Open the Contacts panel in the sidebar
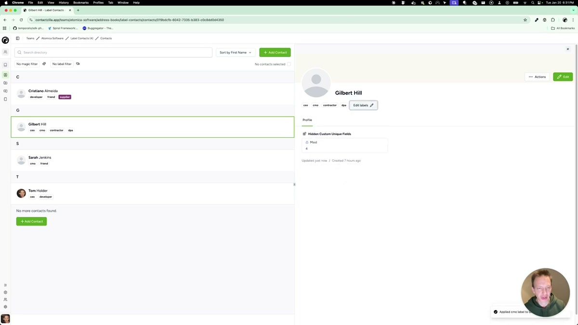578x325 pixels. (x=5, y=52)
